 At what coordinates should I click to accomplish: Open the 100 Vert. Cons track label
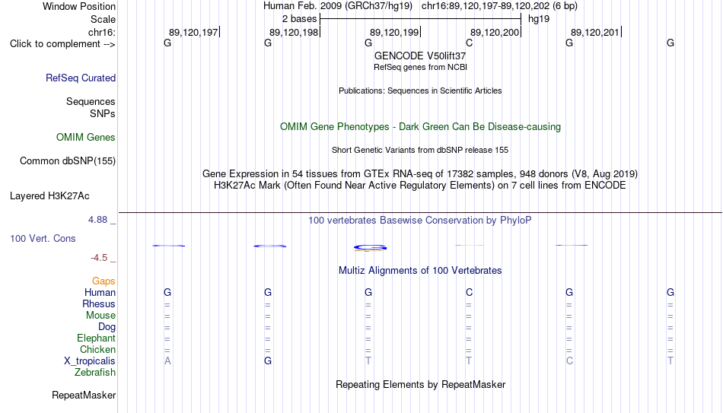43,238
